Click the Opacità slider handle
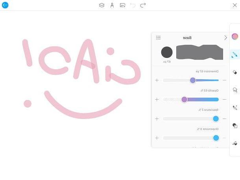The width and height of the screenshot is (240, 180). (184, 100)
